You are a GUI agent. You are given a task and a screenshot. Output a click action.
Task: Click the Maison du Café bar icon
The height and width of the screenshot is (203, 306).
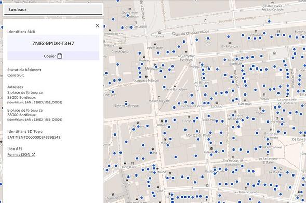click(159, 97)
